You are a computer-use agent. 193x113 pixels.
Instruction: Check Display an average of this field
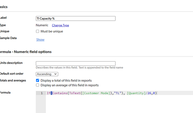(38, 85)
